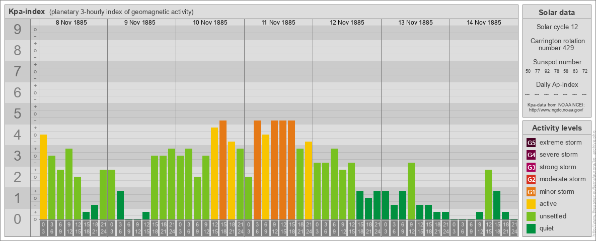Click the yellow 0–3h bar on 8 Nov

[x=43, y=177]
